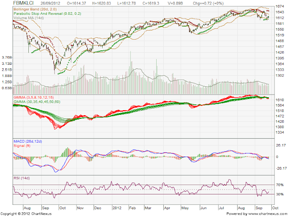Click the Oct label at left of time axis

[63, 208]
